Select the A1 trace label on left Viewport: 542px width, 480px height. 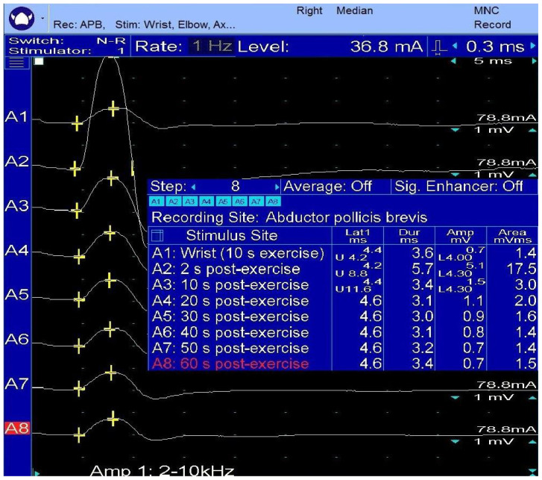pyautogui.click(x=16, y=117)
